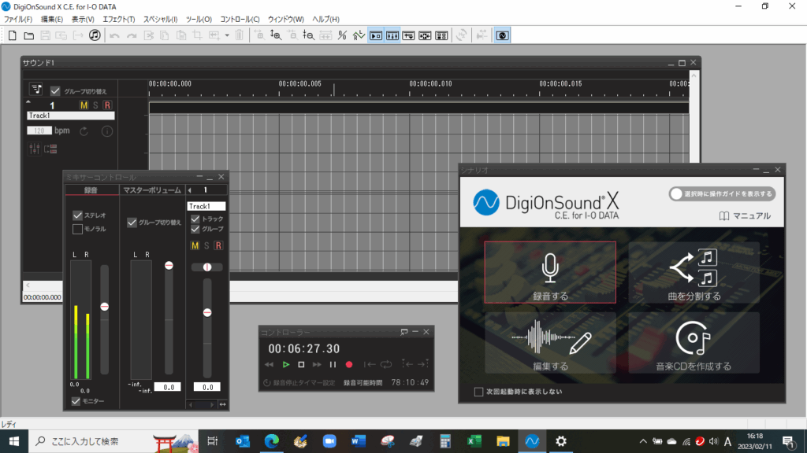The width and height of the screenshot is (807, 453).
Task: Open the create music CD scenario tile
Action: click(694, 343)
